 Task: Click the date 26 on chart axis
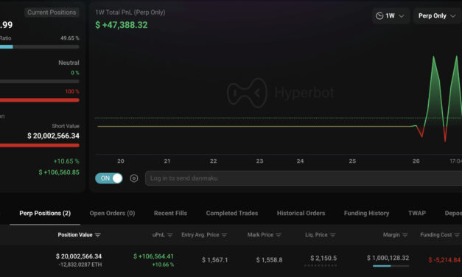coord(416,161)
